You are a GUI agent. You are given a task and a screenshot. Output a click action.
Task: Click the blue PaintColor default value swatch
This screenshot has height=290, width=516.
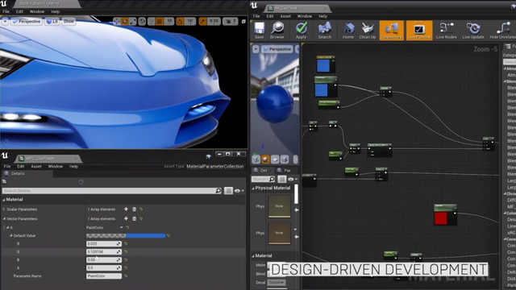tap(126, 235)
